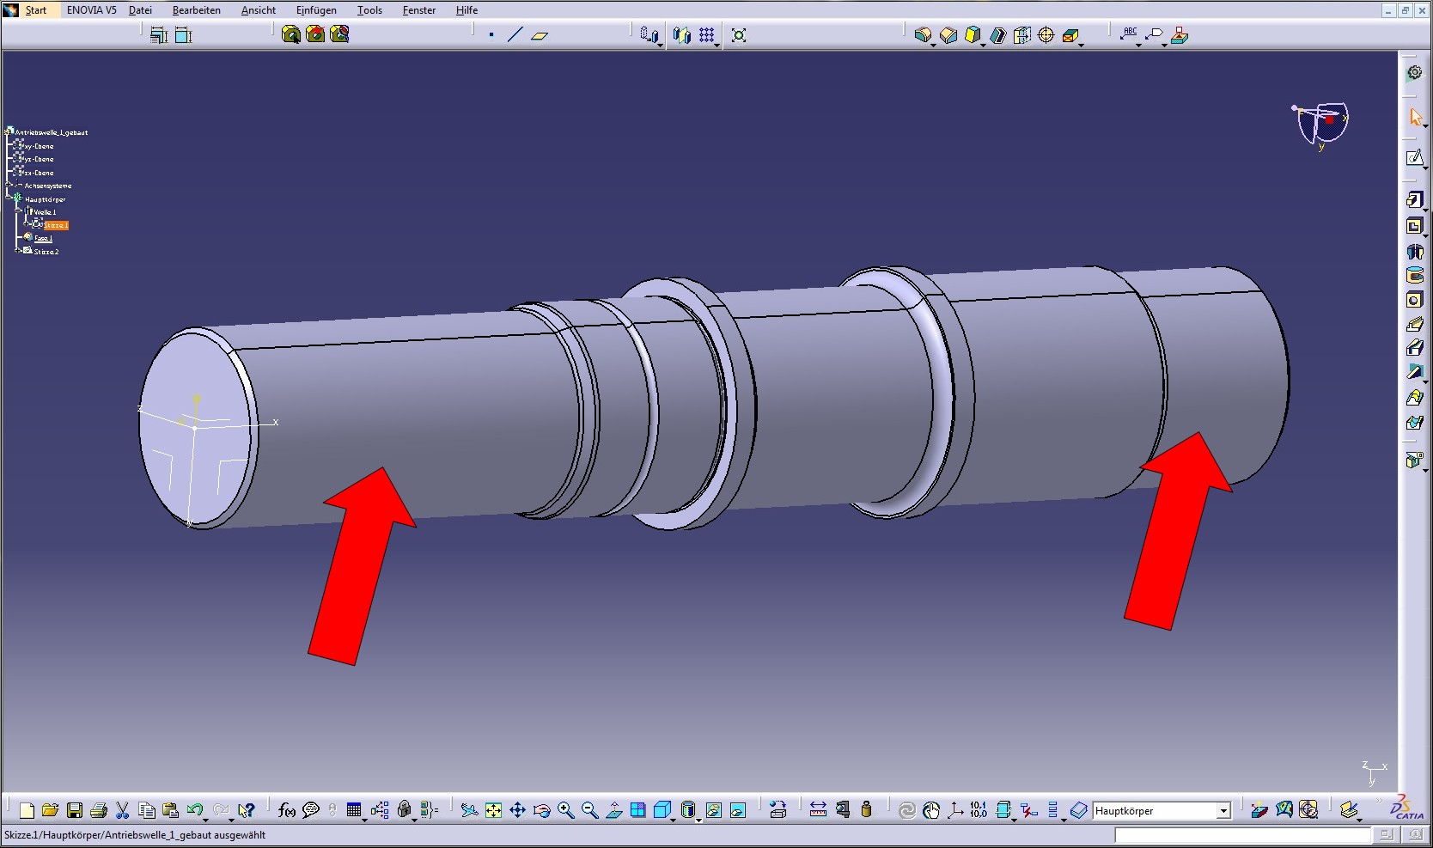The height and width of the screenshot is (848, 1433).
Task: Zoom out the view
Action: tap(589, 810)
